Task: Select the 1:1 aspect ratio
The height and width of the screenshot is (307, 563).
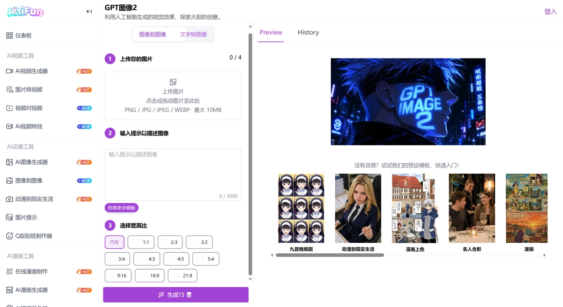Action: [141, 242]
